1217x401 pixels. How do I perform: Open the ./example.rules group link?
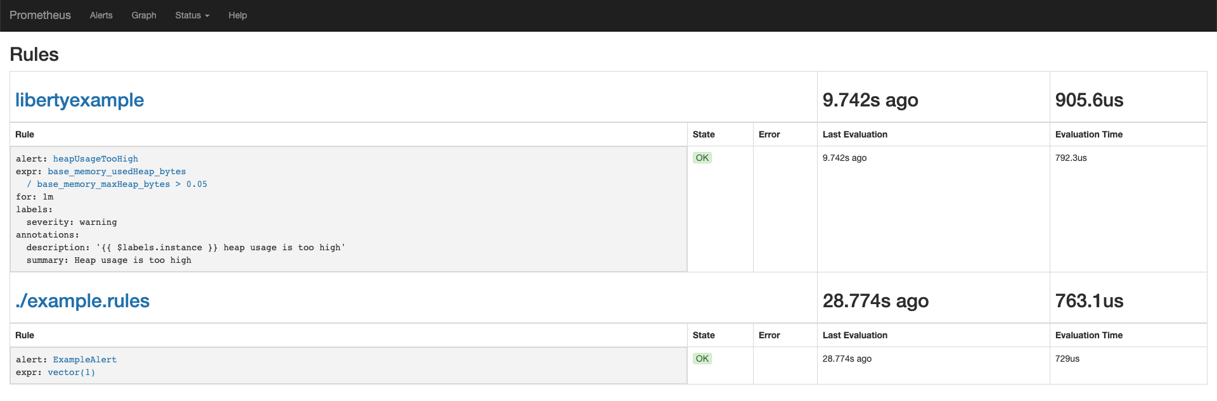tap(82, 301)
